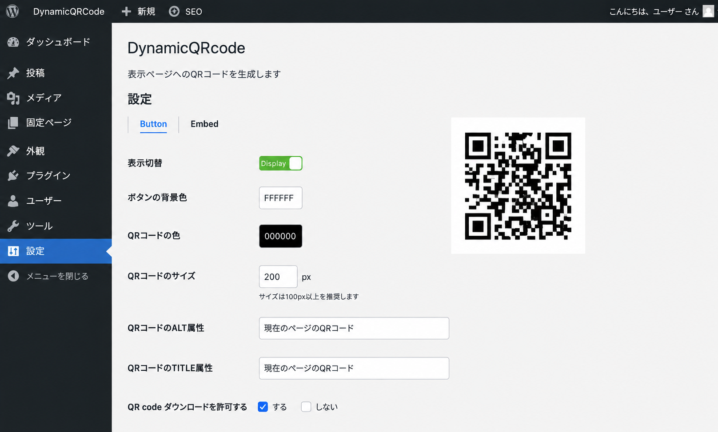
Task: Click the 投稿 pushpin icon
Action: coord(13,73)
